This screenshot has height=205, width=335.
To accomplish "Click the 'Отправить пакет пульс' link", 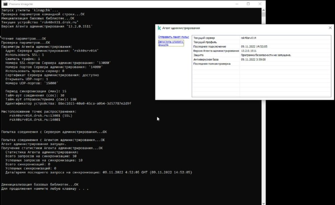I will click(173, 37).
